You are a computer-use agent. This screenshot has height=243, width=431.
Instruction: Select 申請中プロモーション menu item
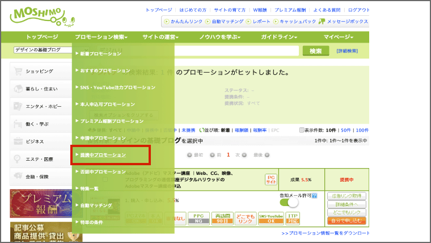(103, 138)
